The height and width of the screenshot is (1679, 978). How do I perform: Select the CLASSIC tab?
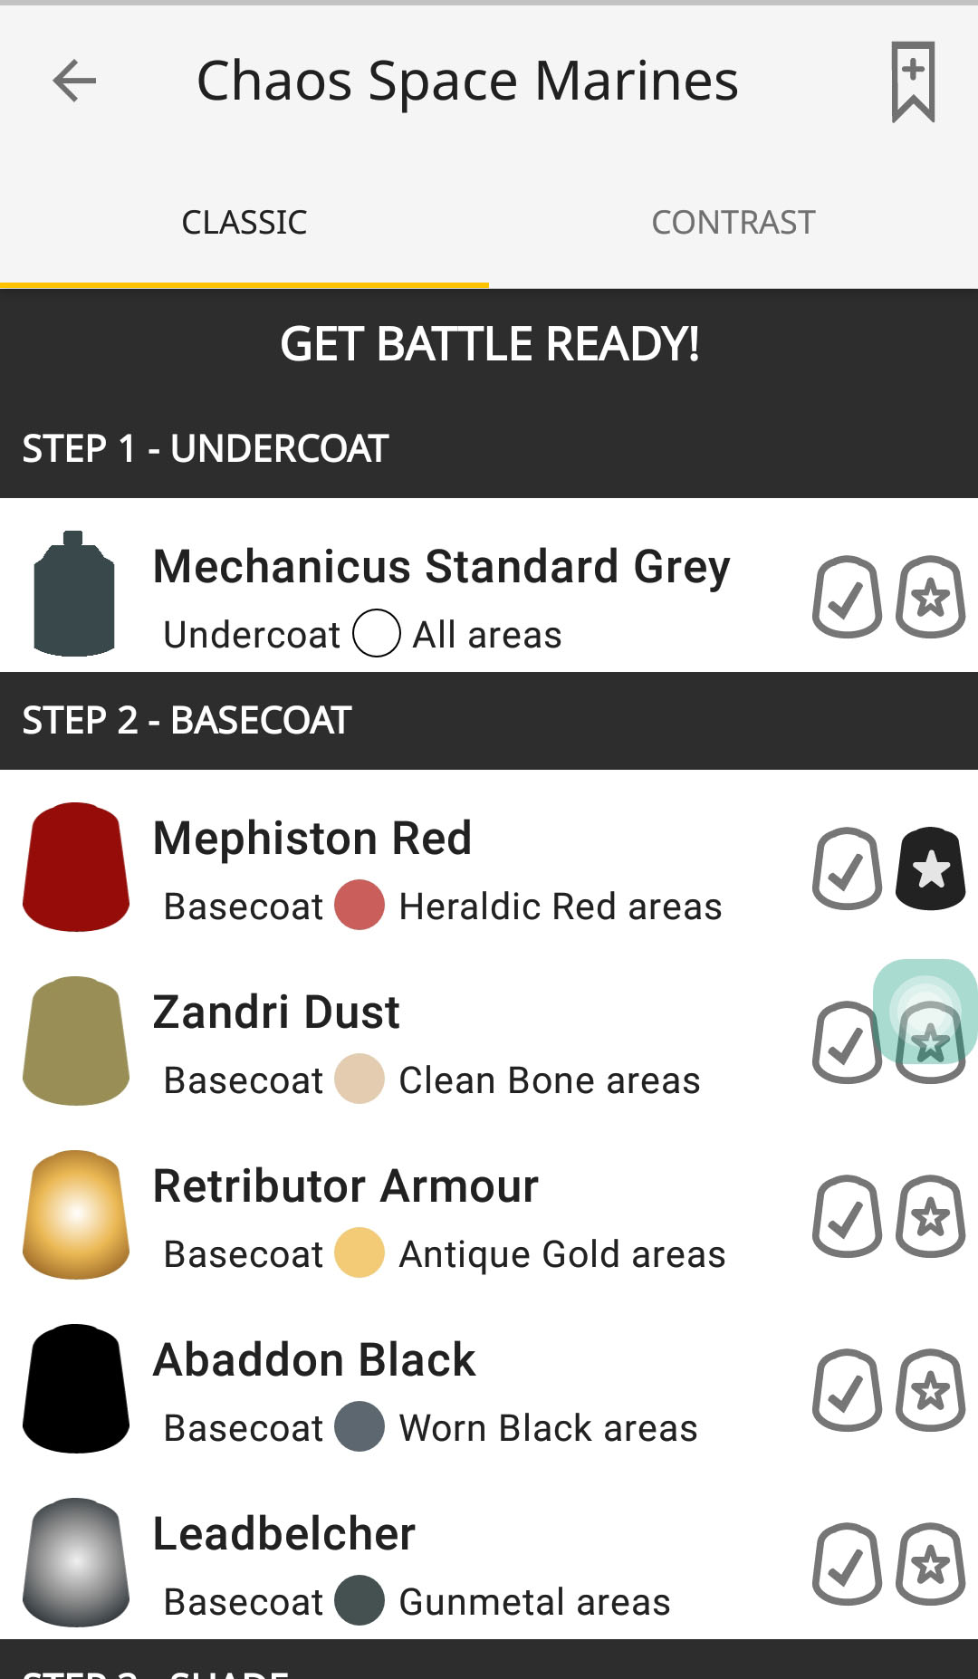pos(244,223)
